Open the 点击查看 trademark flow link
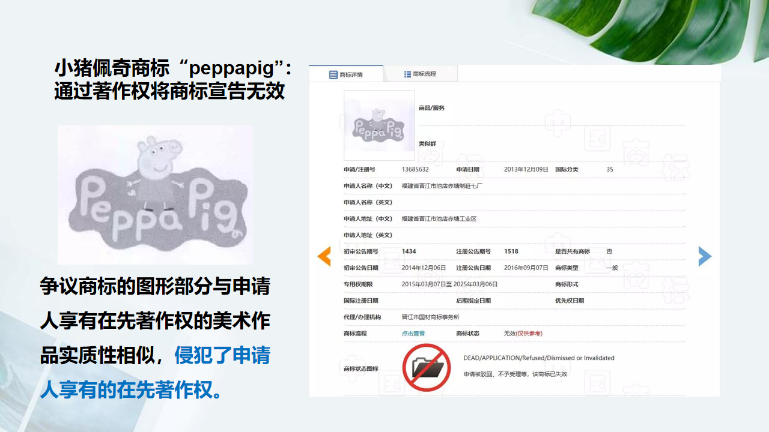The image size is (769, 432). click(x=413, y=334)
